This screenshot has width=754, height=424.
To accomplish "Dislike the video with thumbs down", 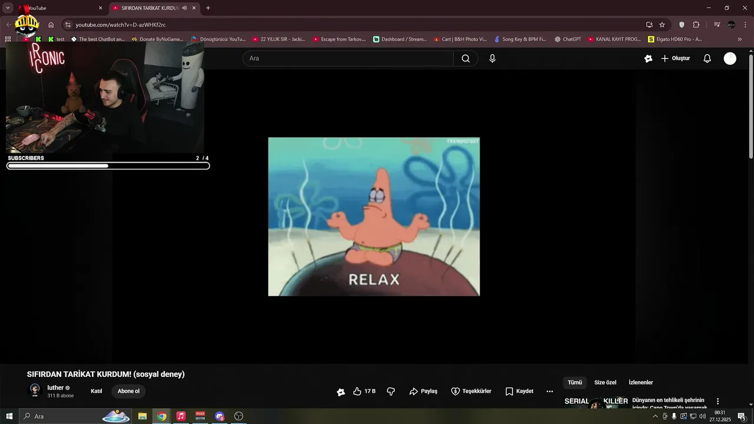I will pyautogui.click(x=391, y=391).
